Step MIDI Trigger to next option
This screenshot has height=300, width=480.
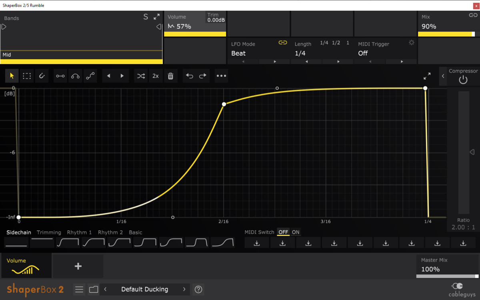point(402,62)
